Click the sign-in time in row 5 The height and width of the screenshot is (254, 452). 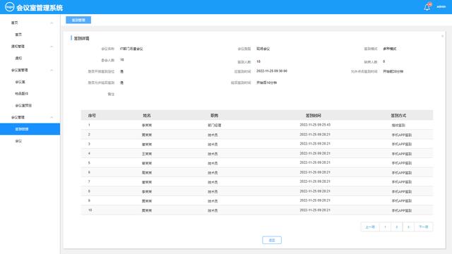pyautogui.click(x=315, y=163)
